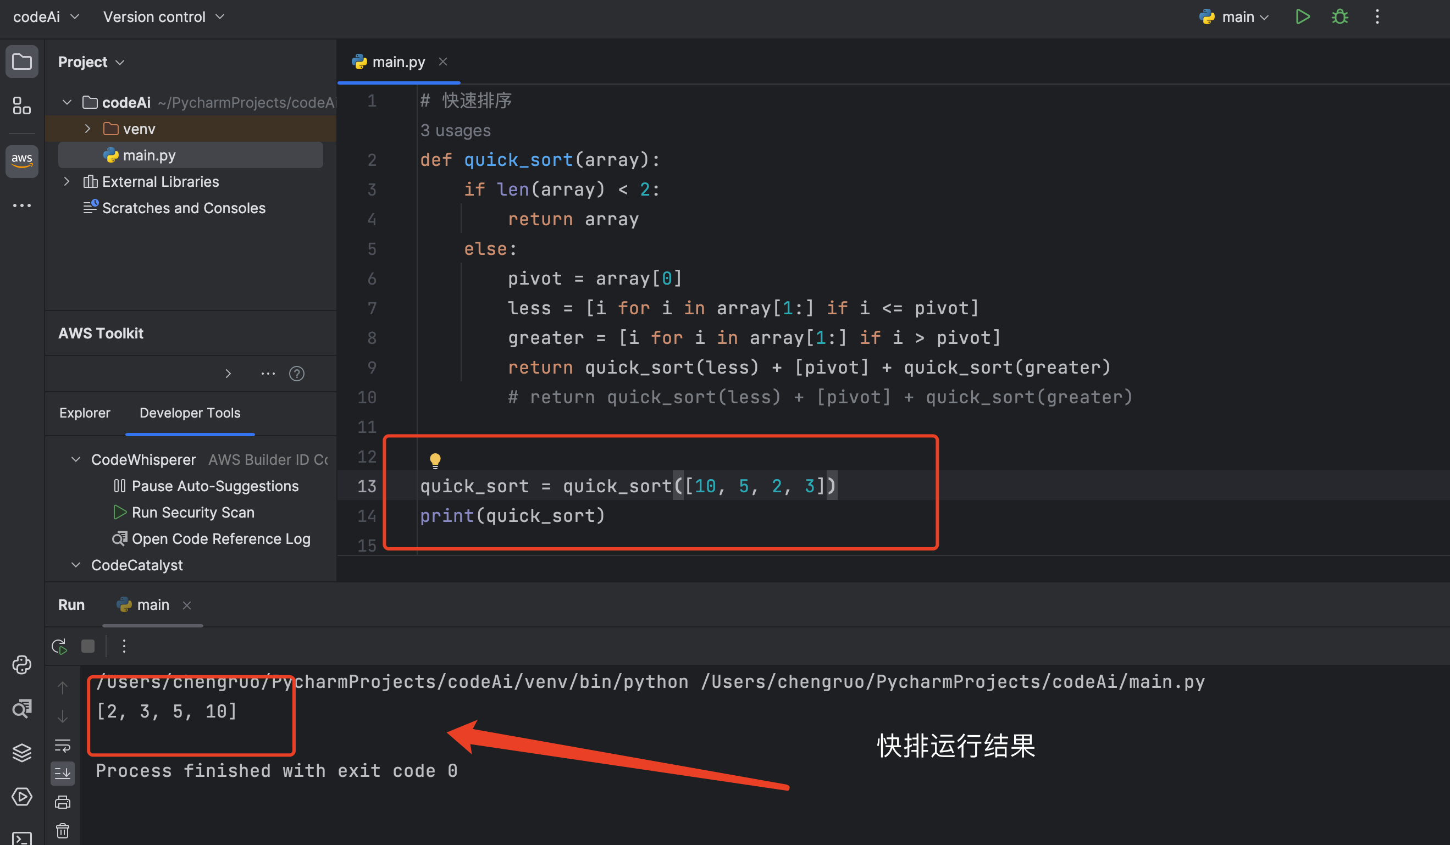Expand the venv folder

tap(87, 129)
